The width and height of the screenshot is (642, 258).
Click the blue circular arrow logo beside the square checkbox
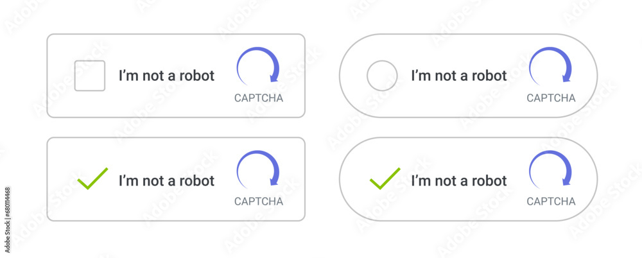point(258,65)
